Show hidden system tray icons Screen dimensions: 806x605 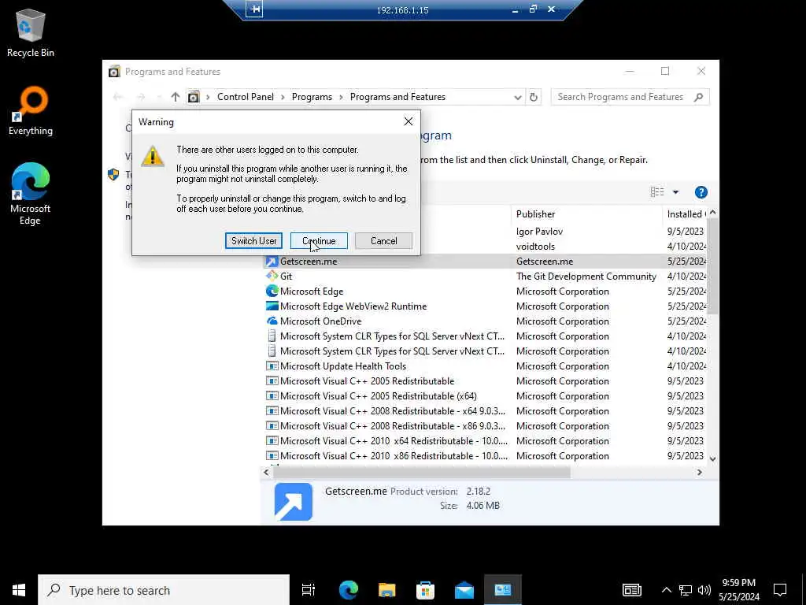click(x=666, y=589)
